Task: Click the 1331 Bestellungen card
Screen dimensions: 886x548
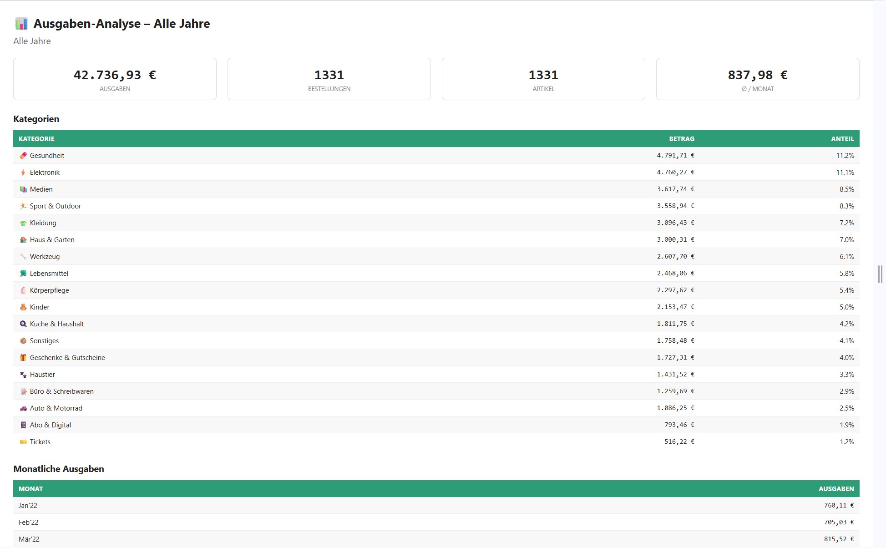Action: point(329,79)
